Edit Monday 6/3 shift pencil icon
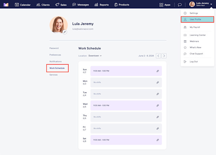216x155 pixels. coord(158,82)
